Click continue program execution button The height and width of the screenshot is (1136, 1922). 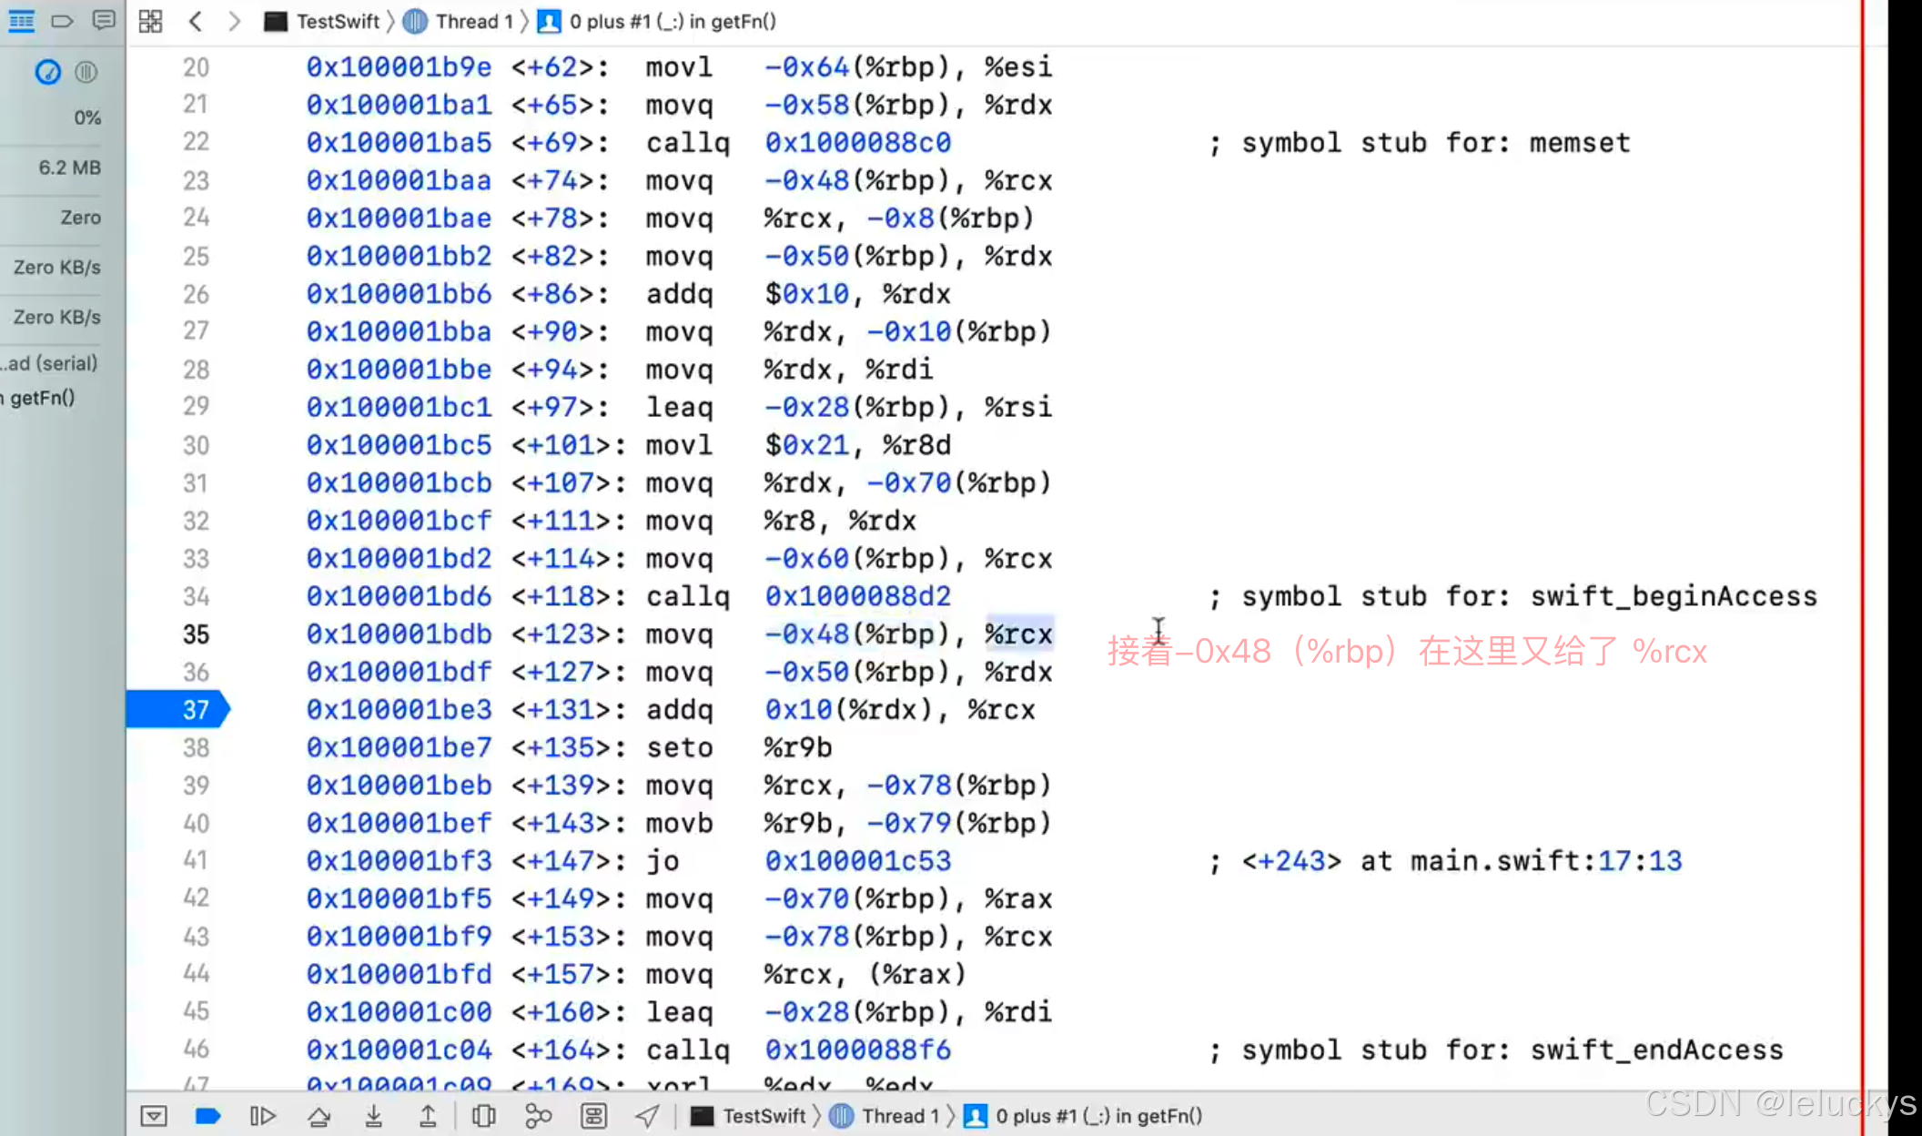[263, 1116]
